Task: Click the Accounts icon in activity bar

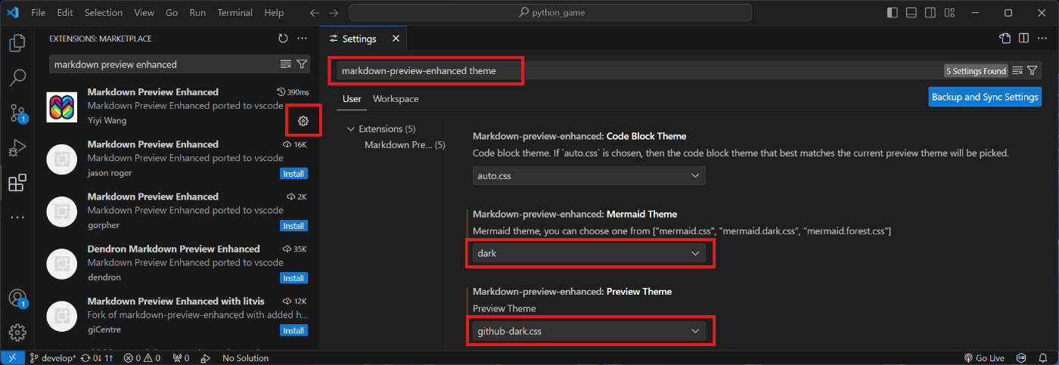Action: [17, 298]
